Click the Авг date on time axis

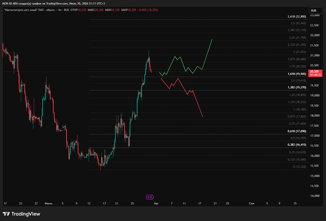156,203
